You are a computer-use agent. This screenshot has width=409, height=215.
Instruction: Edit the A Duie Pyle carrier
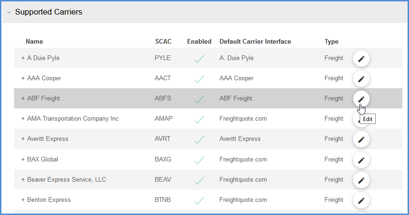point(361,59)
